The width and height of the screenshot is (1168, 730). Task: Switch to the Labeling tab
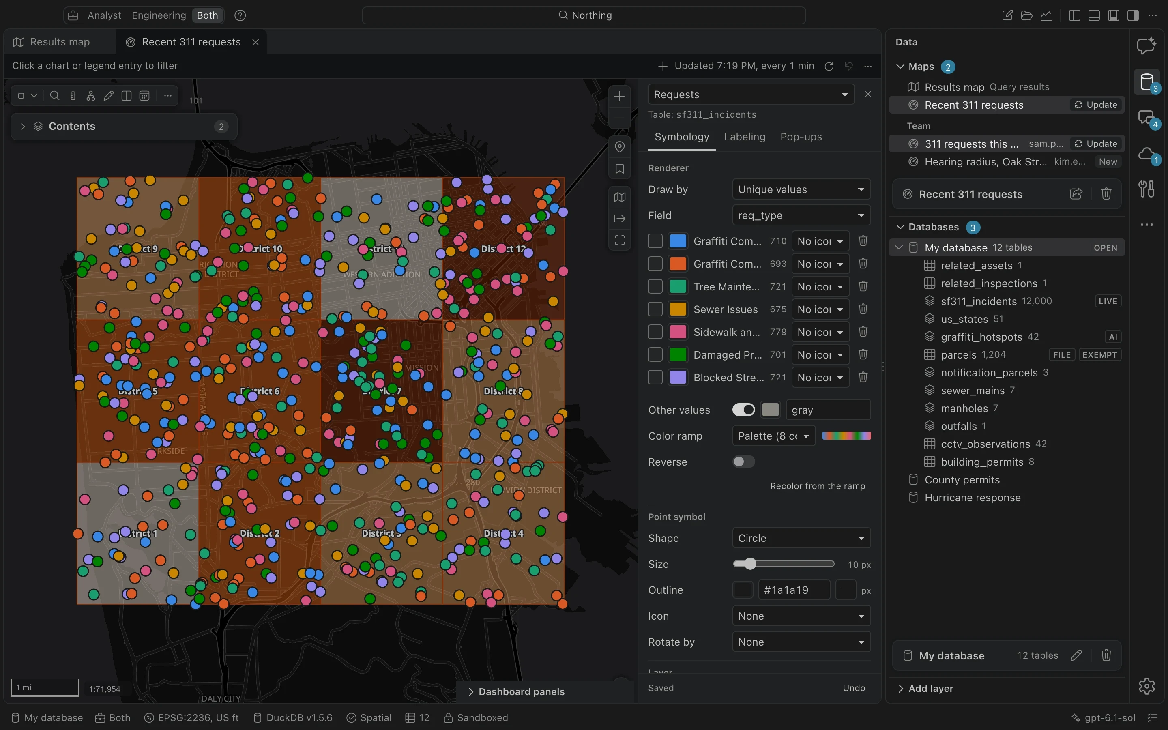pos(745,137)
